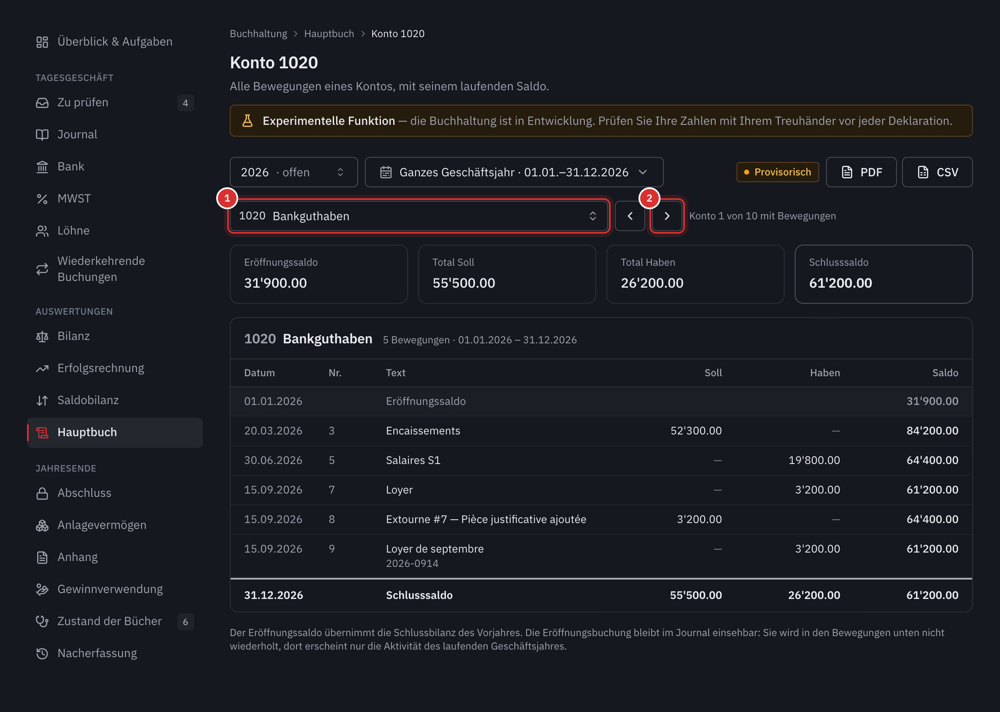Viewport: 1000px width, 712px height.
Task: Open Löhne via its people icon
Action: [x=42, y=231]
